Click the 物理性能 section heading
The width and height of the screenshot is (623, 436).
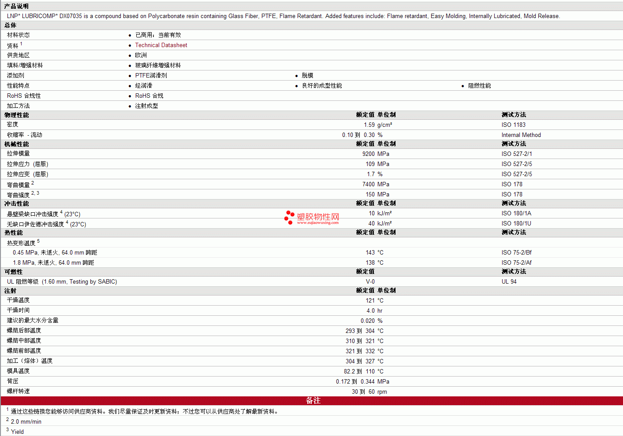tap(17, 115)
